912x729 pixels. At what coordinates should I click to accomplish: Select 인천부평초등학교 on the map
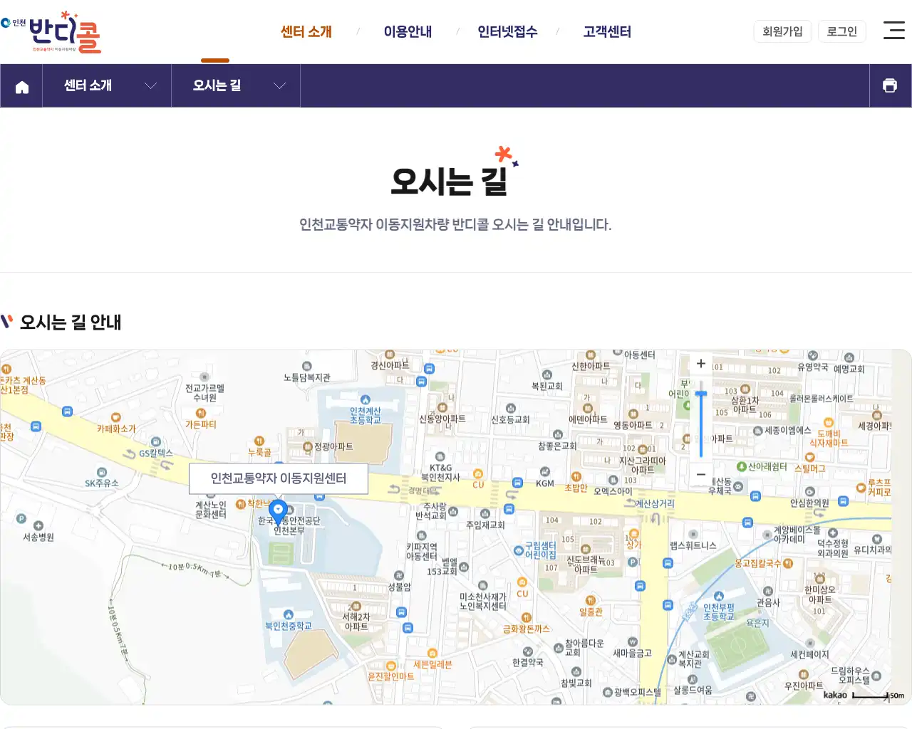pyautogui.click(x=719, y=612)
